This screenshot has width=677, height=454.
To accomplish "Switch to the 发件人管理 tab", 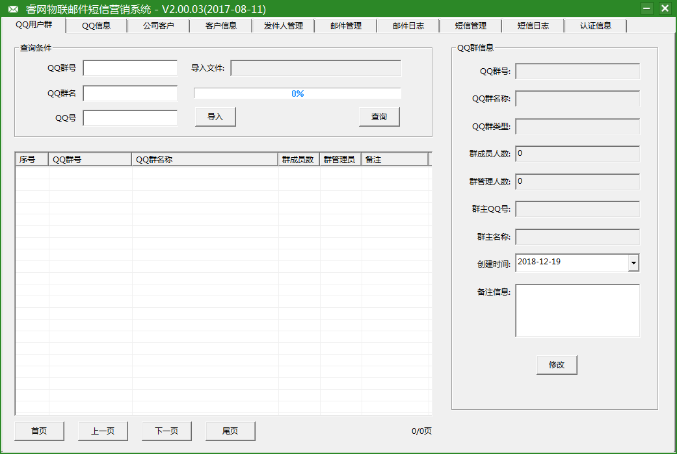I will (x=283, y=25).
